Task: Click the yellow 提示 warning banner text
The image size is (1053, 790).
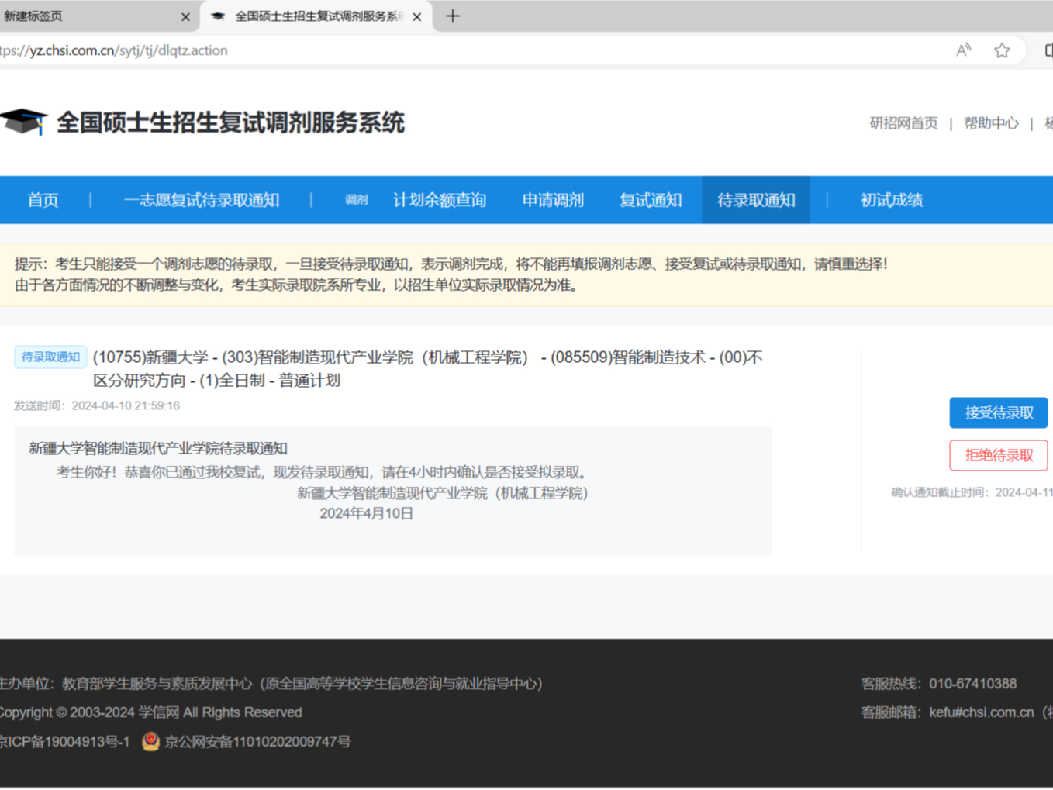Action: pos(451,274)
